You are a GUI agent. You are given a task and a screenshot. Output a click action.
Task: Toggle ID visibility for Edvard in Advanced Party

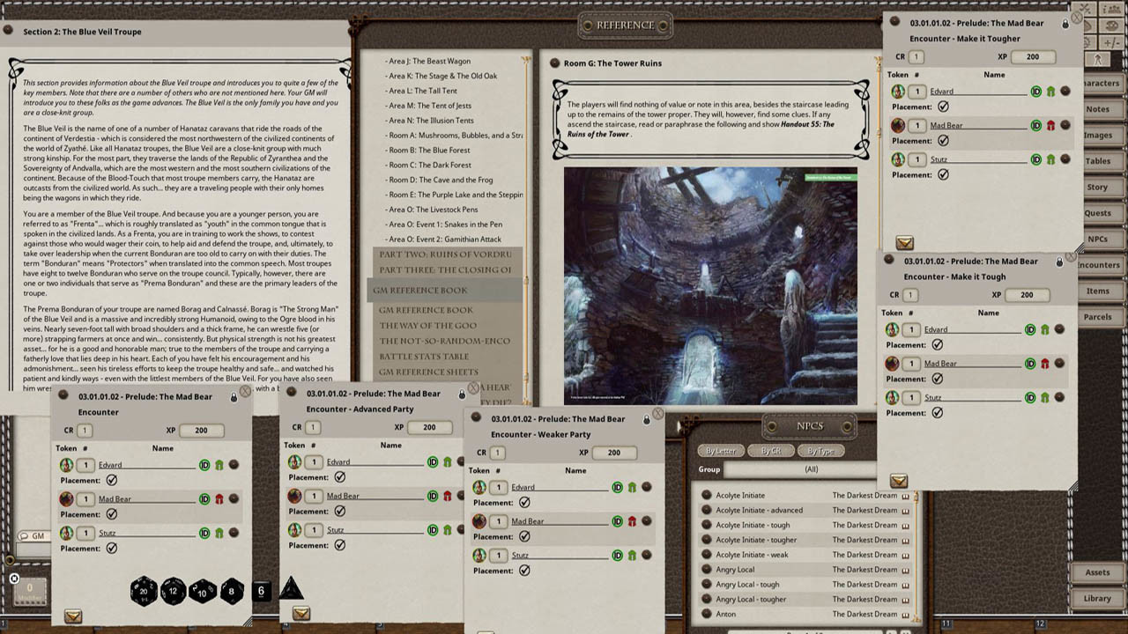(x=433, y=461)
